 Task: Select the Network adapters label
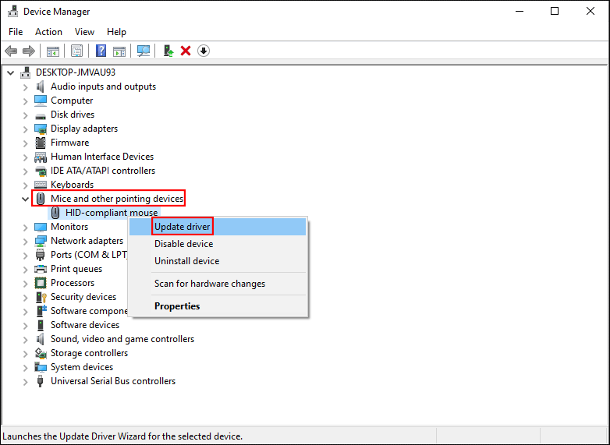87,241
